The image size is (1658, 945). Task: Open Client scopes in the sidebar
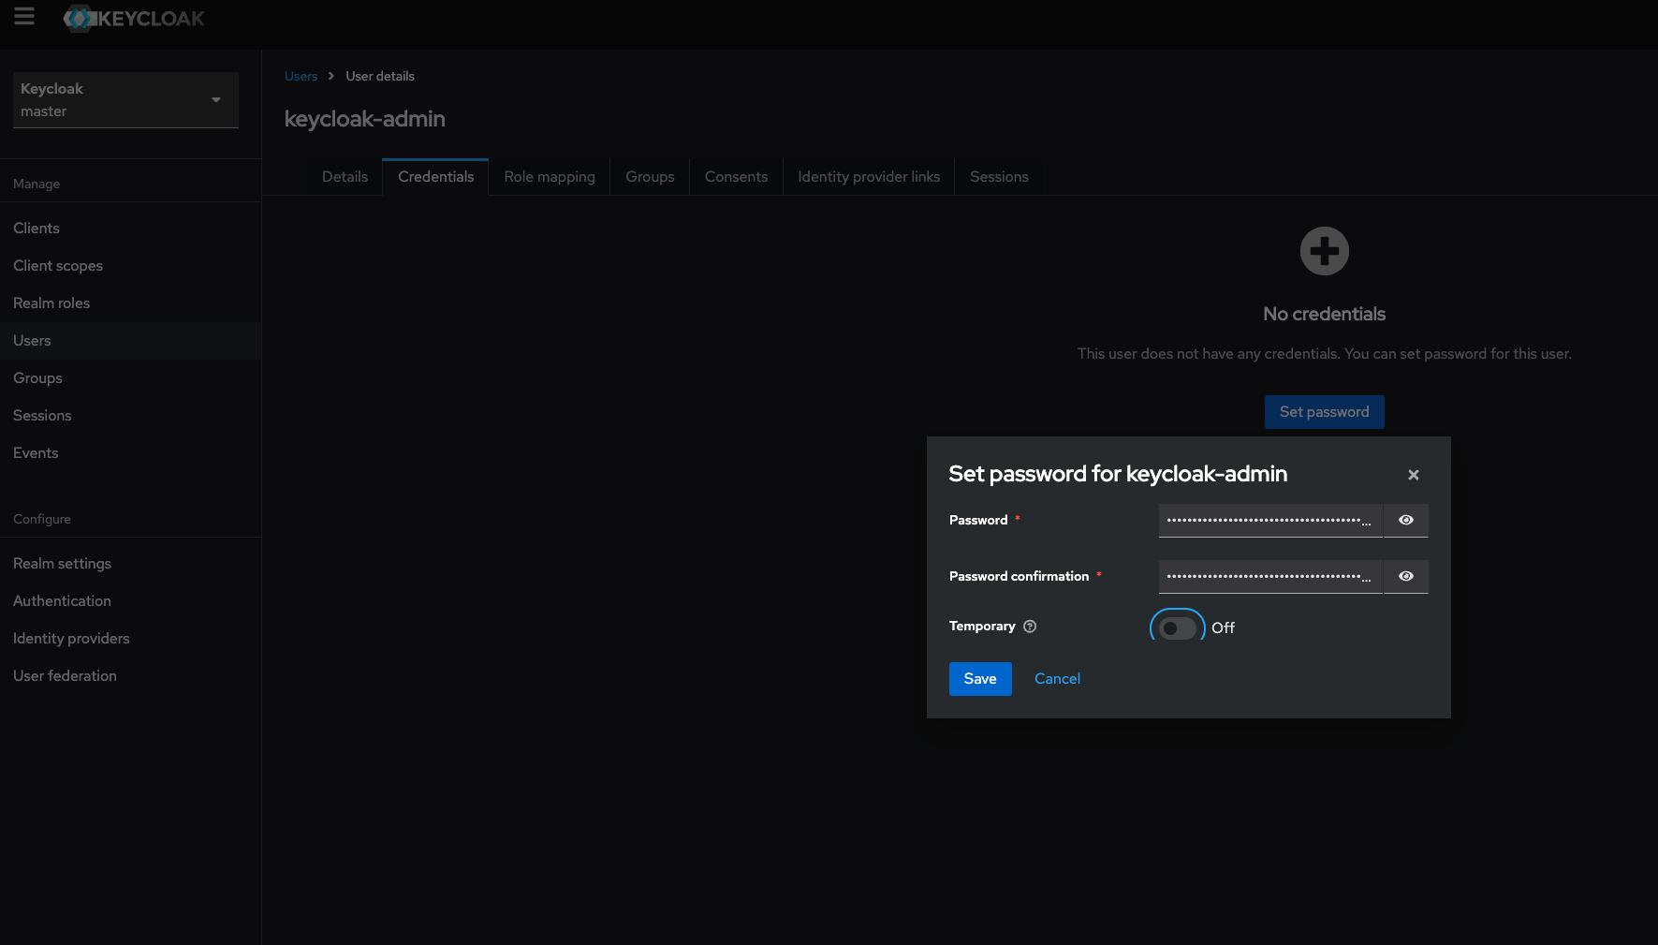tap(130, 266)
